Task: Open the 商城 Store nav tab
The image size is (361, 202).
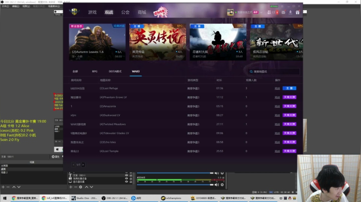Action: tap(142, 12)
